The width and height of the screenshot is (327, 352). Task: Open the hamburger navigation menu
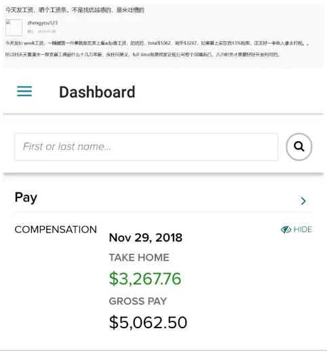pos(24,92)
